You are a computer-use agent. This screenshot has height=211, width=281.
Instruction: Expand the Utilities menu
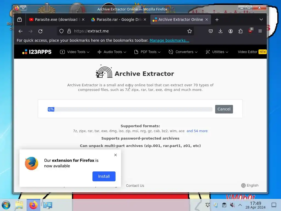pyautogui.click(x=217, y=52)
